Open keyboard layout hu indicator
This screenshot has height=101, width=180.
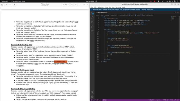point(163,1)
